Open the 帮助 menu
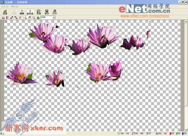 click(x=15, y=6)
